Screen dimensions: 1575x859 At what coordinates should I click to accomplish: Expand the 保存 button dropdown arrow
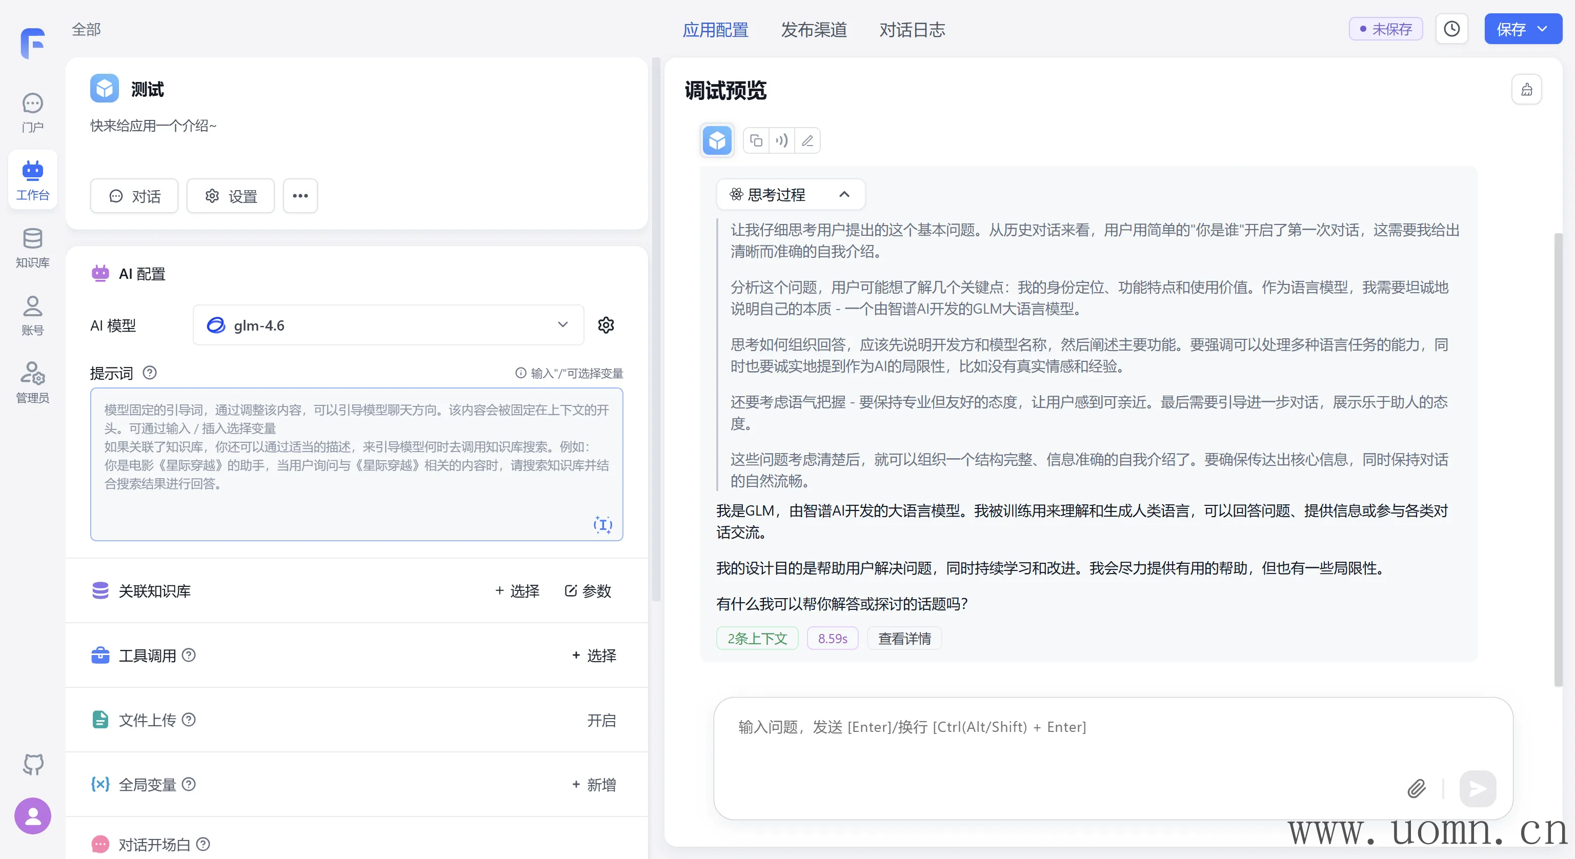coord(1543,29)
